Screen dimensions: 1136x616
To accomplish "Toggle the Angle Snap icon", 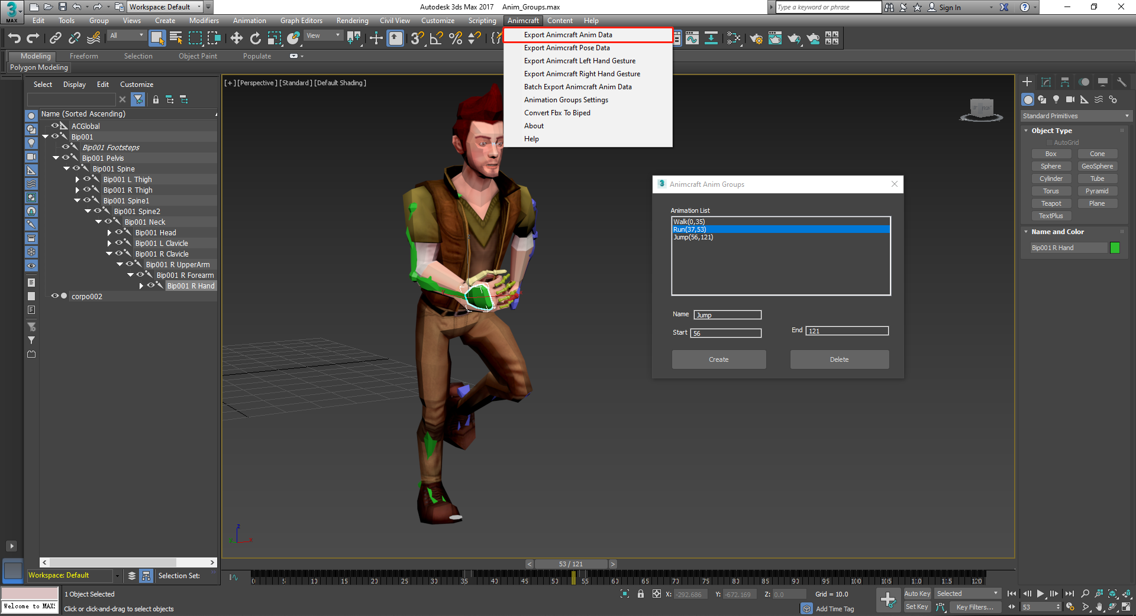I will tap(436, 38).
